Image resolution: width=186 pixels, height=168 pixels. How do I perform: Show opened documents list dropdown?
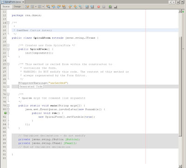[x=178, y=2]
